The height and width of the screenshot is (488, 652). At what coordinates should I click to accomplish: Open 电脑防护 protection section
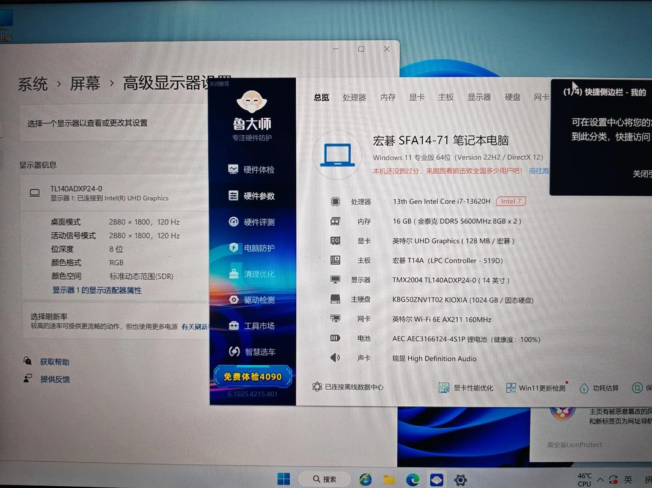pos(251,248)
